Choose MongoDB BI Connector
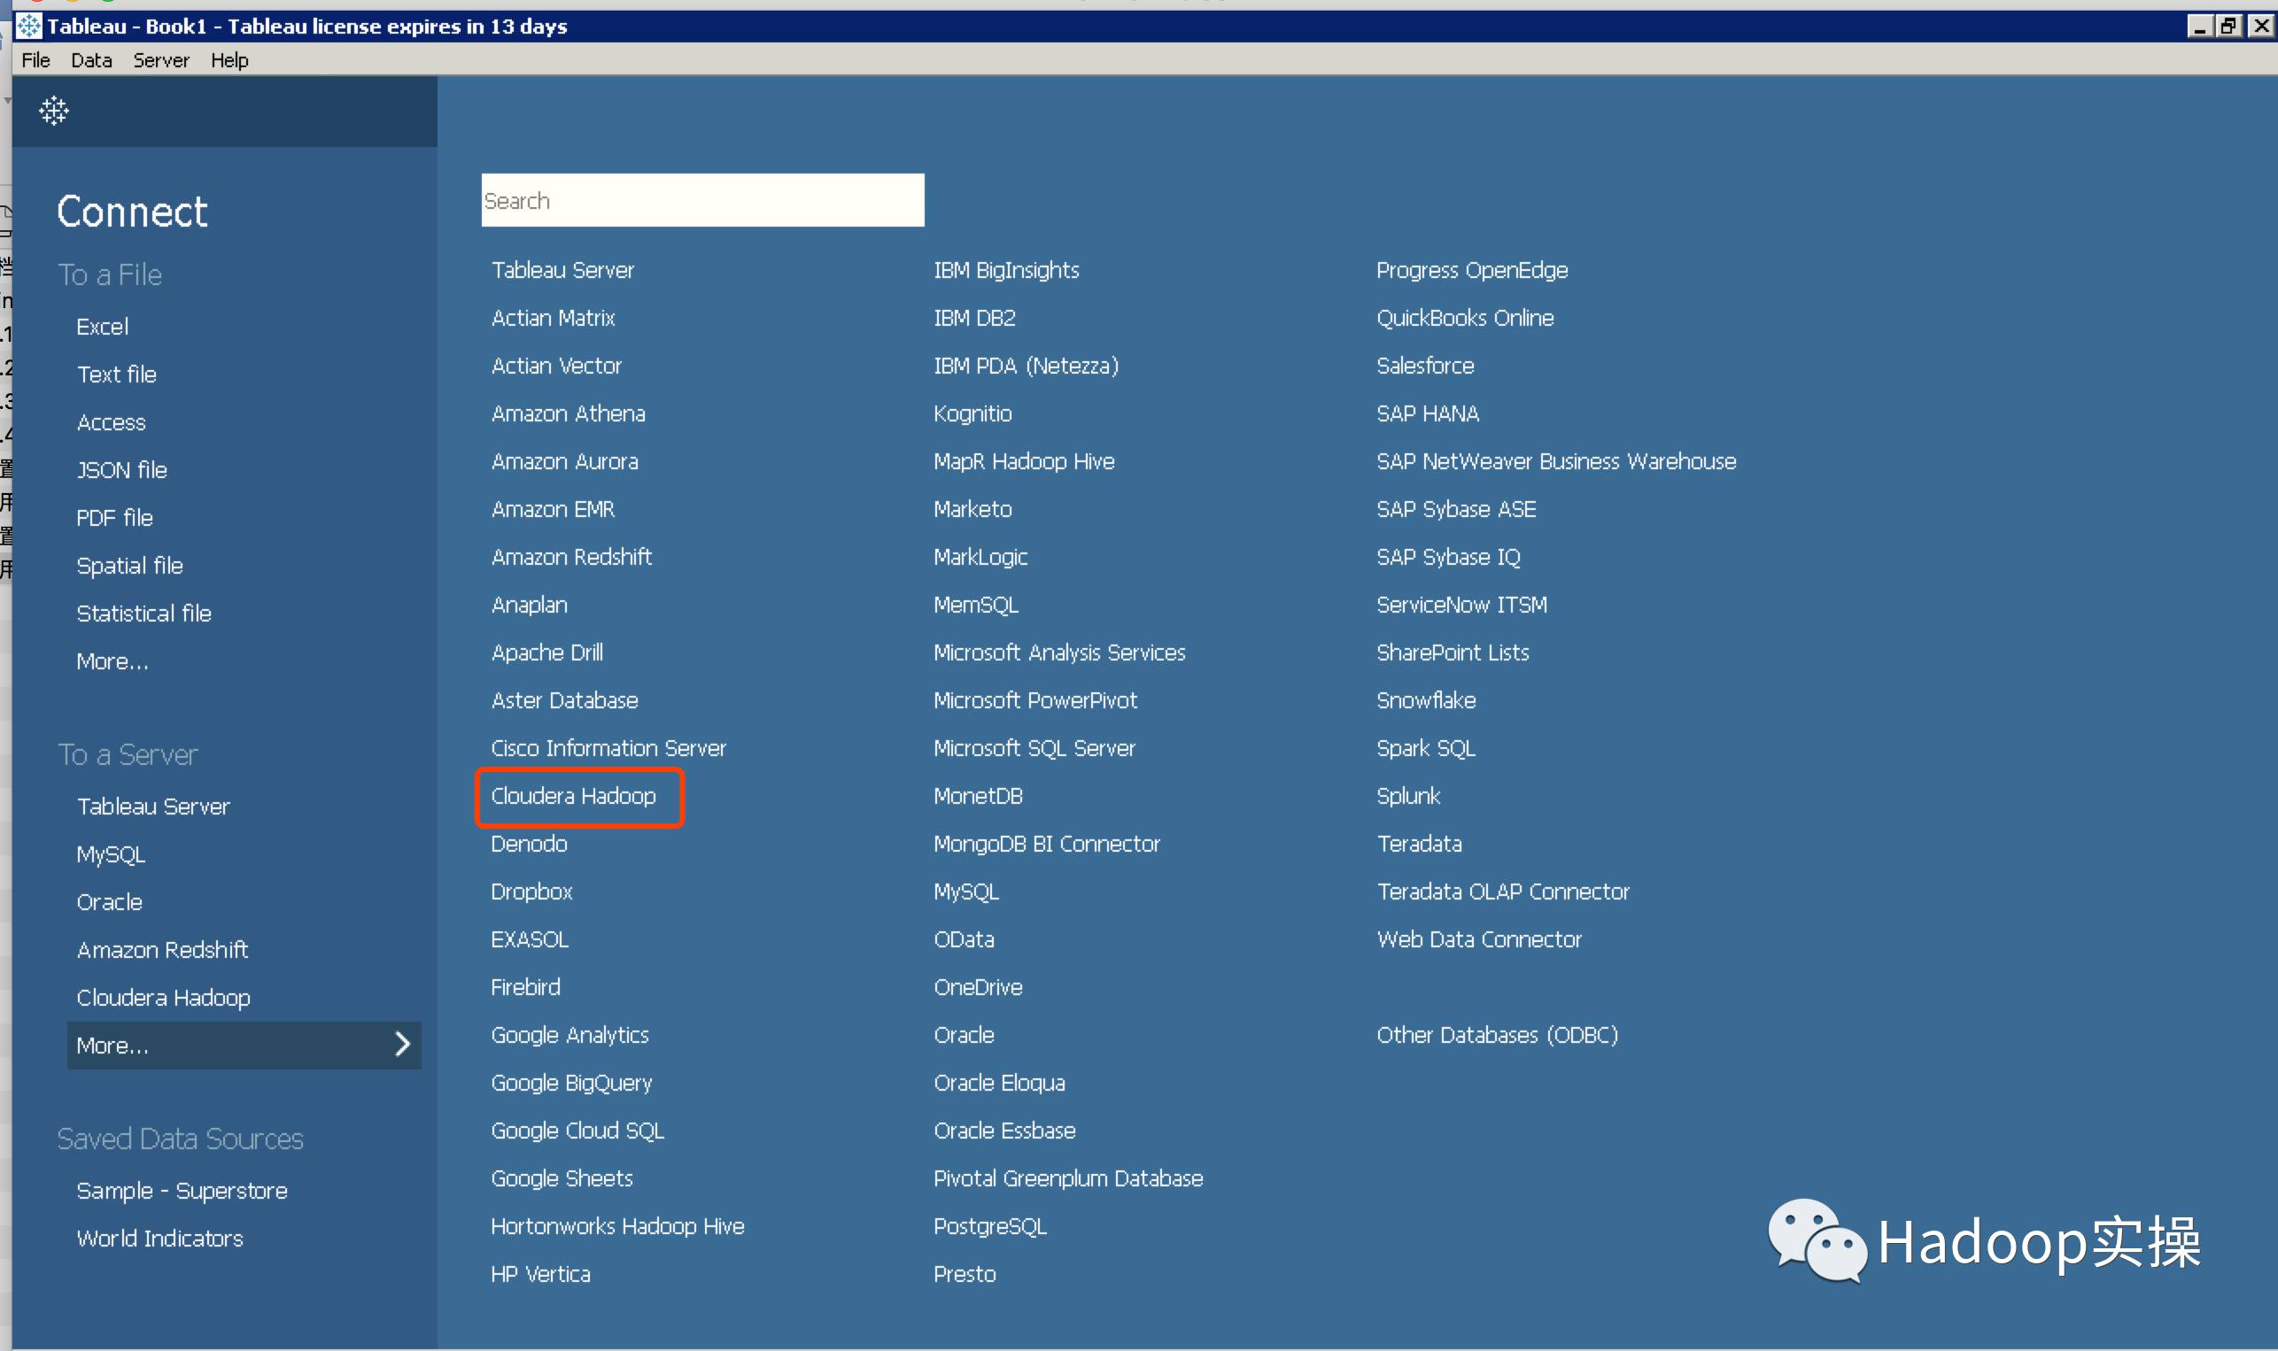This screenshot has height=1351, width=2278. pos(1047,844)
